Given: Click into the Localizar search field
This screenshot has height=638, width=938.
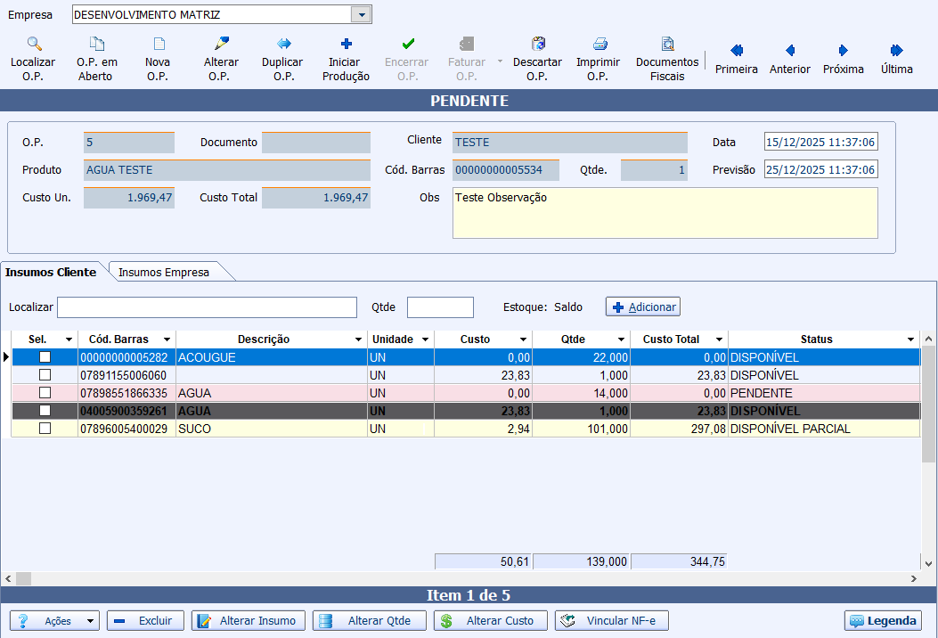Looking at the screenshot, I should 207,307.
